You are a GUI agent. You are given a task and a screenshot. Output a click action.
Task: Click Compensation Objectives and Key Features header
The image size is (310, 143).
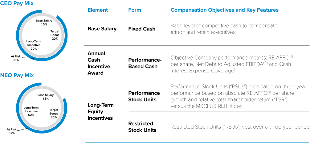[224, 10]
